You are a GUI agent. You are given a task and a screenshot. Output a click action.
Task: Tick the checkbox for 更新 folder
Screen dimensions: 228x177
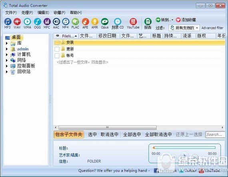[x=57, y=49]
